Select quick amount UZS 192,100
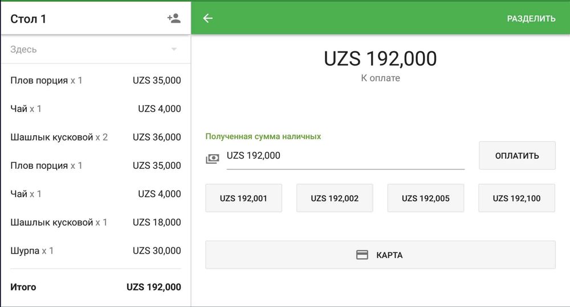 pos(516,198)
